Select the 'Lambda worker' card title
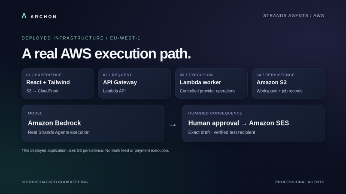Image resolution: width=346 pixels, height=194 pixels. [x=200, y=82]
